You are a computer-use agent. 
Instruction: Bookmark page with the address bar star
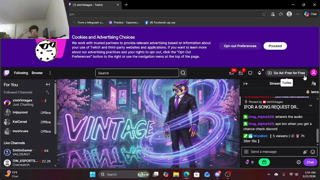[x=264, y=14]
